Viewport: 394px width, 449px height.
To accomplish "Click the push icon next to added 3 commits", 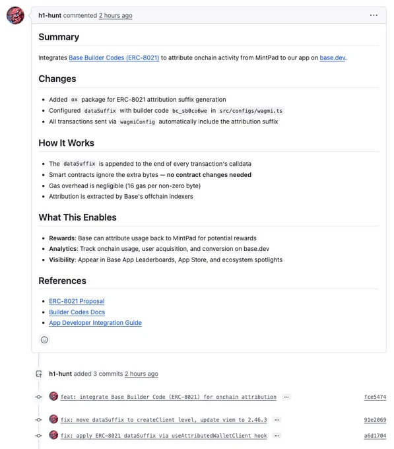I will coord(39,374).
